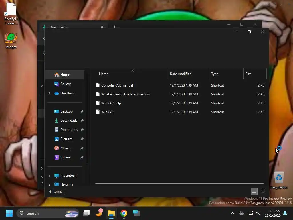Add a new tab in background Explorer window
Screen dimensions: 293x220
pos(114,27)
